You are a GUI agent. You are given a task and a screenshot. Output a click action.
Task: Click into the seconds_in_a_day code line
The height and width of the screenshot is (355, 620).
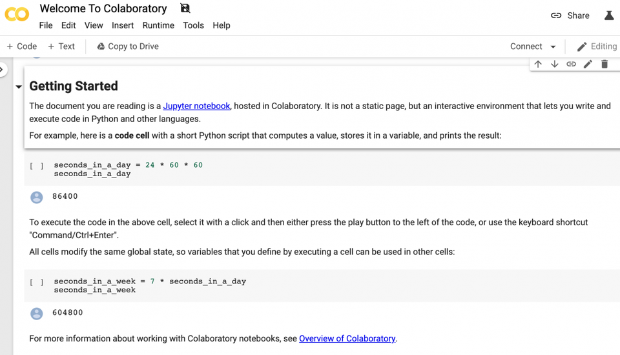tap(128, 165)
